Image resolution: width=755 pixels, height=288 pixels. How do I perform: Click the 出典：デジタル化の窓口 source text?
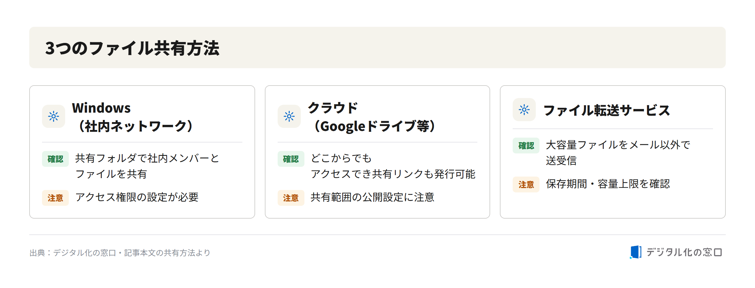(x=120, y=253)
